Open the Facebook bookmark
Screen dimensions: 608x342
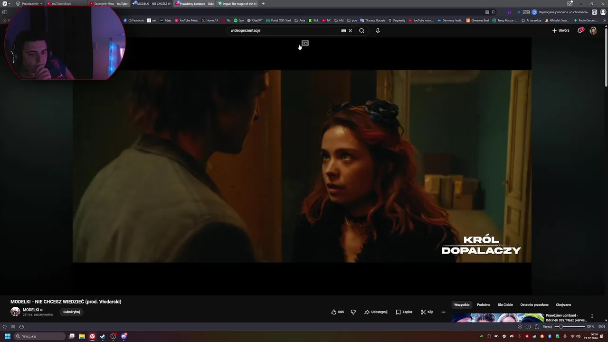[134, 20]
